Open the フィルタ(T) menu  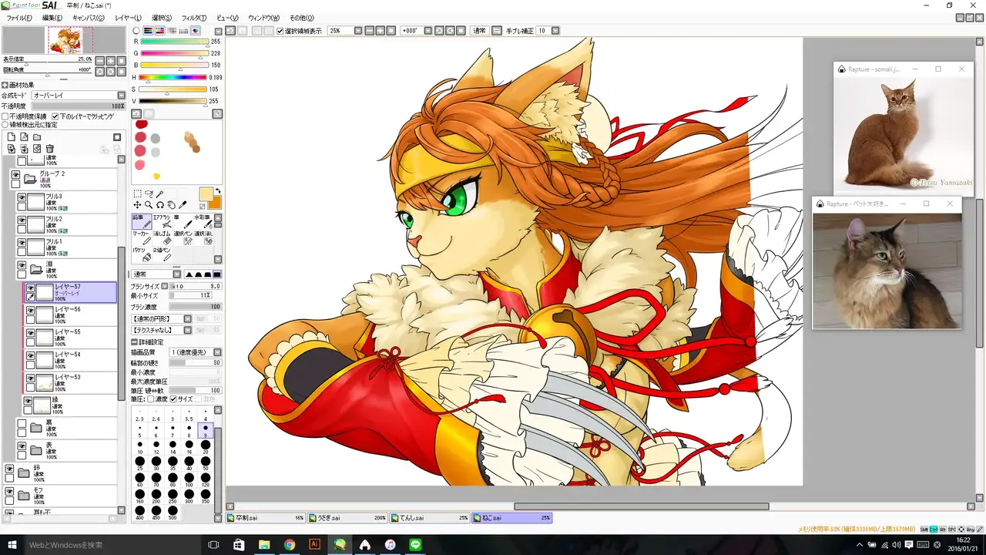pos(193,18)
